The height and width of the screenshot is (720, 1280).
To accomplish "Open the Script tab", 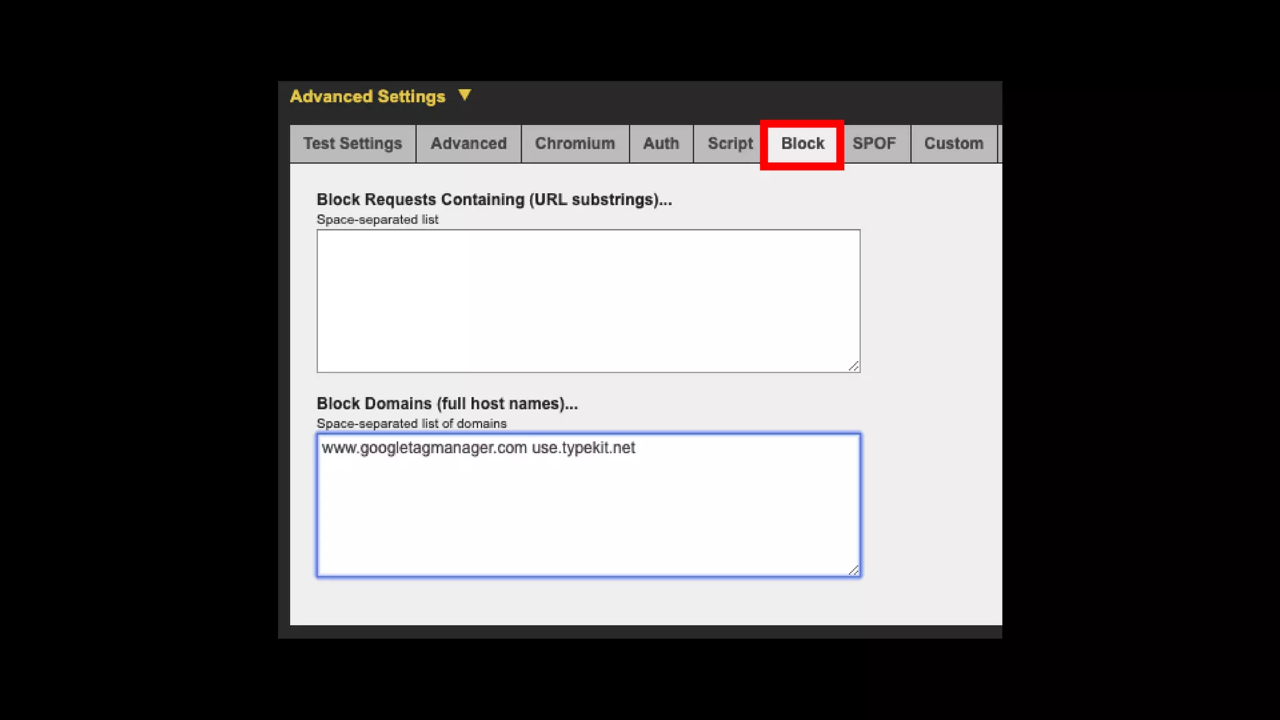I will (729, 144).
